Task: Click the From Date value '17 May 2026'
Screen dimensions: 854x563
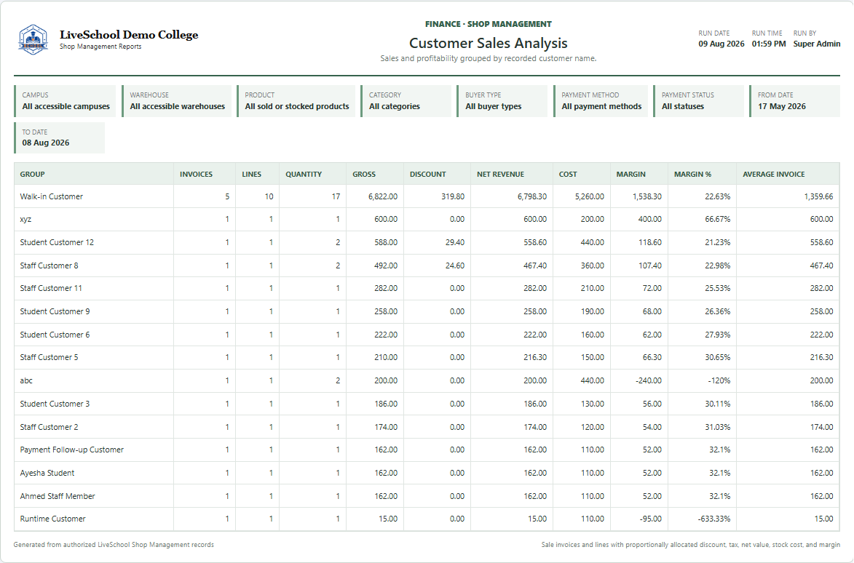Action: (782, 107)
